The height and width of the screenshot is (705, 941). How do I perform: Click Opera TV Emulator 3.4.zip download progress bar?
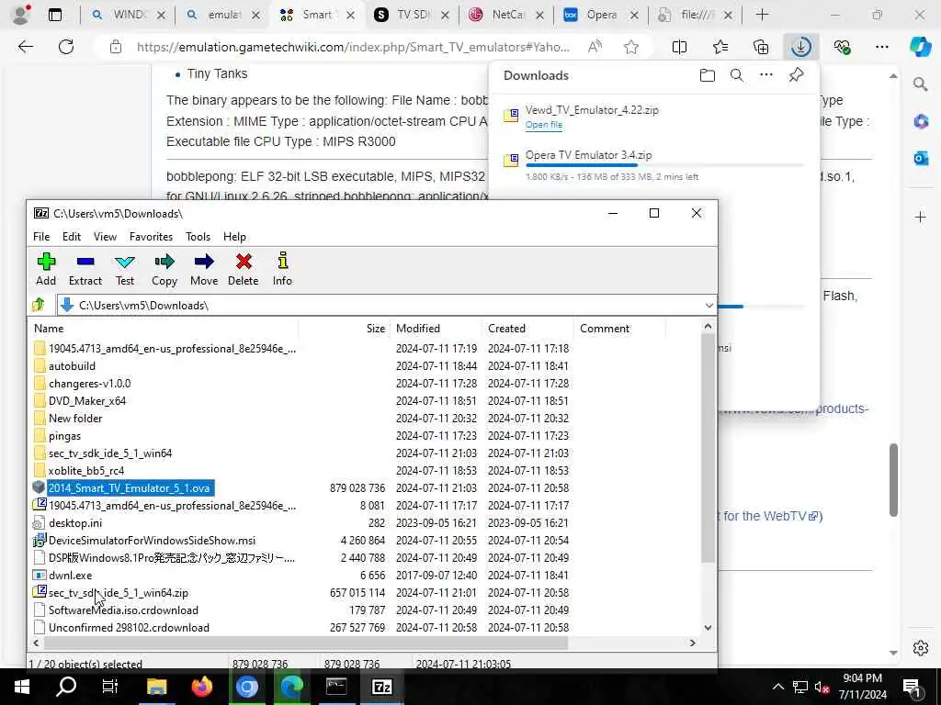664,165
